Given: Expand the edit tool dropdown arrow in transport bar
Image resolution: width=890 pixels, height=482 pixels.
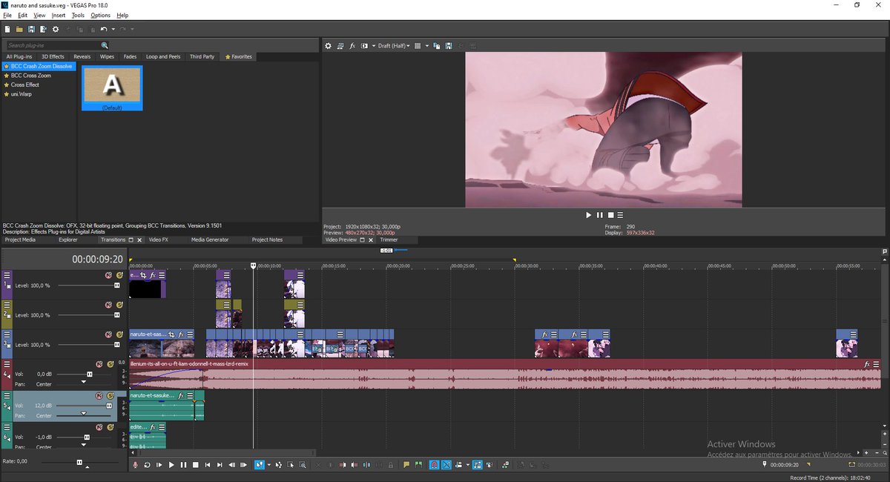Looking at the screenshot, I should pyautogui.click(x=269, y=465).
